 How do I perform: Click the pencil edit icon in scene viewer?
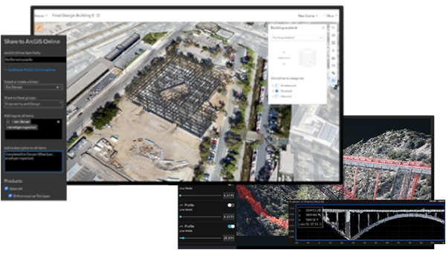[x=39, y=28]
